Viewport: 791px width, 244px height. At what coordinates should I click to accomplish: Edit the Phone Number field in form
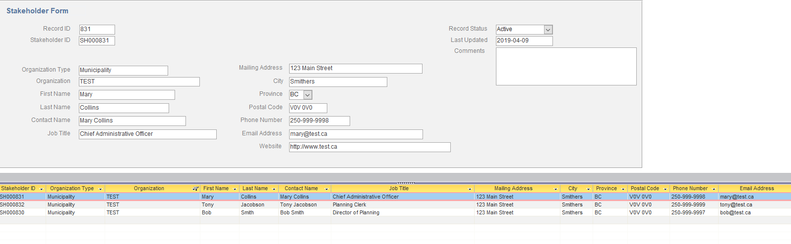(x=319, y=121)
